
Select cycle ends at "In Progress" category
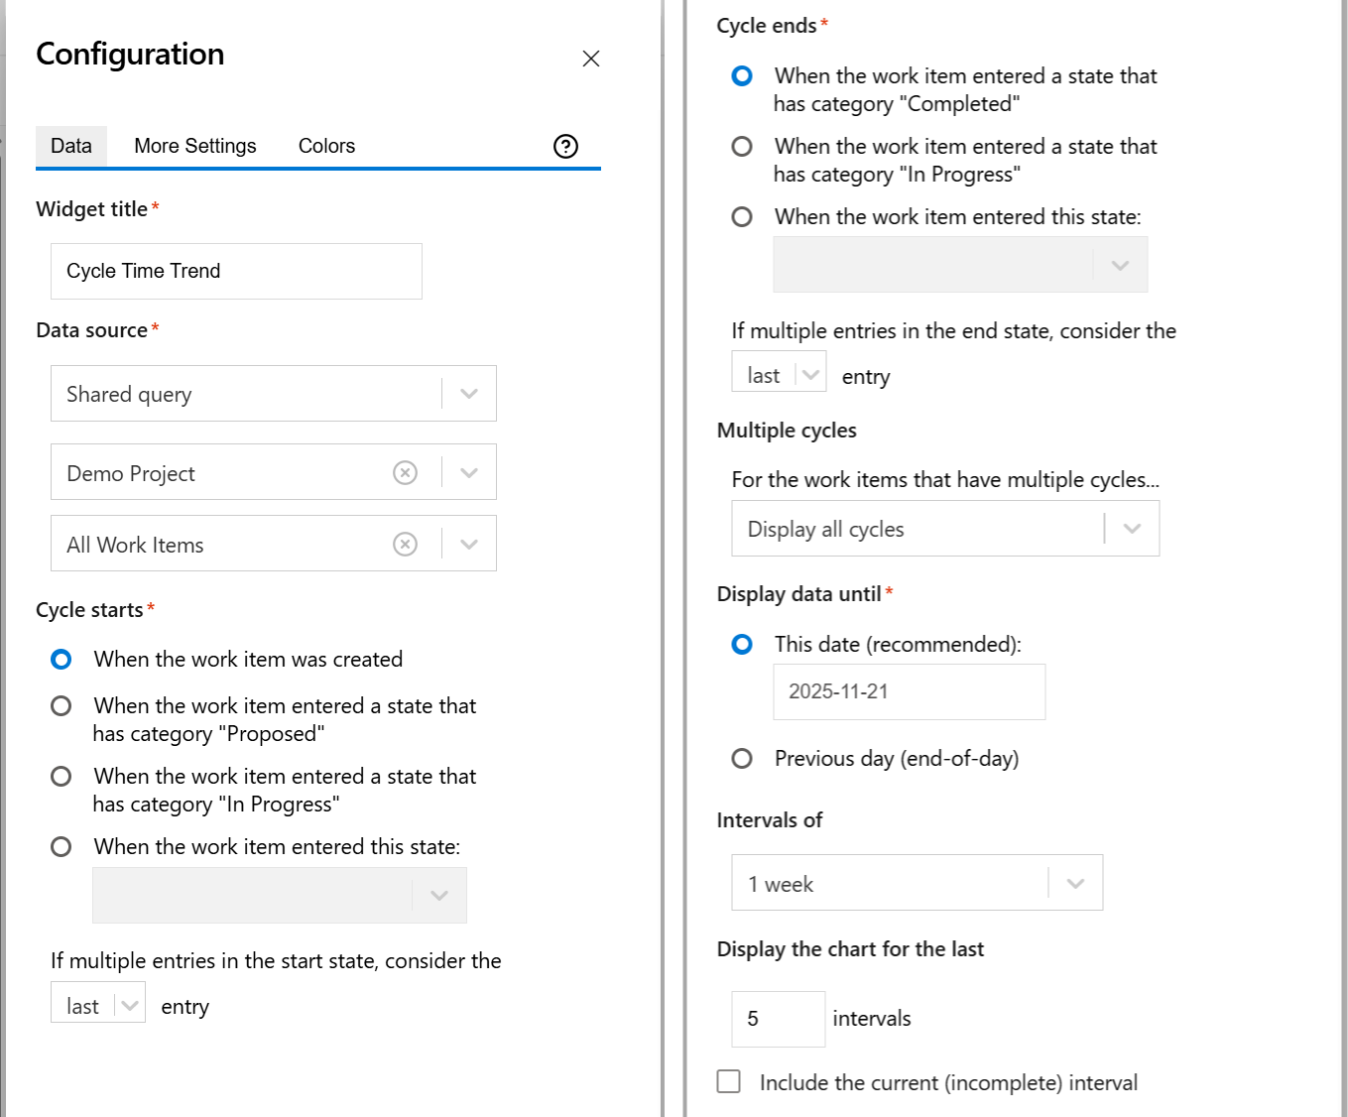pyautogui.click(x=742, y=147)
